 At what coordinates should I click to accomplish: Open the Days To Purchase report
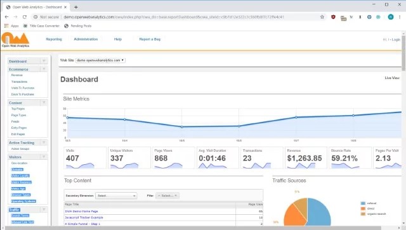(23, 94)
